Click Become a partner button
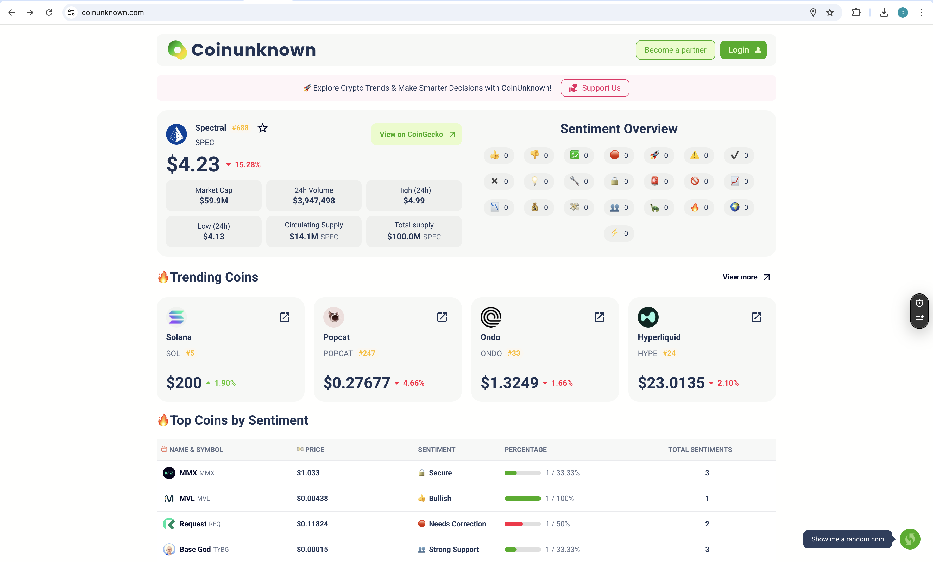 pos(675,50)
